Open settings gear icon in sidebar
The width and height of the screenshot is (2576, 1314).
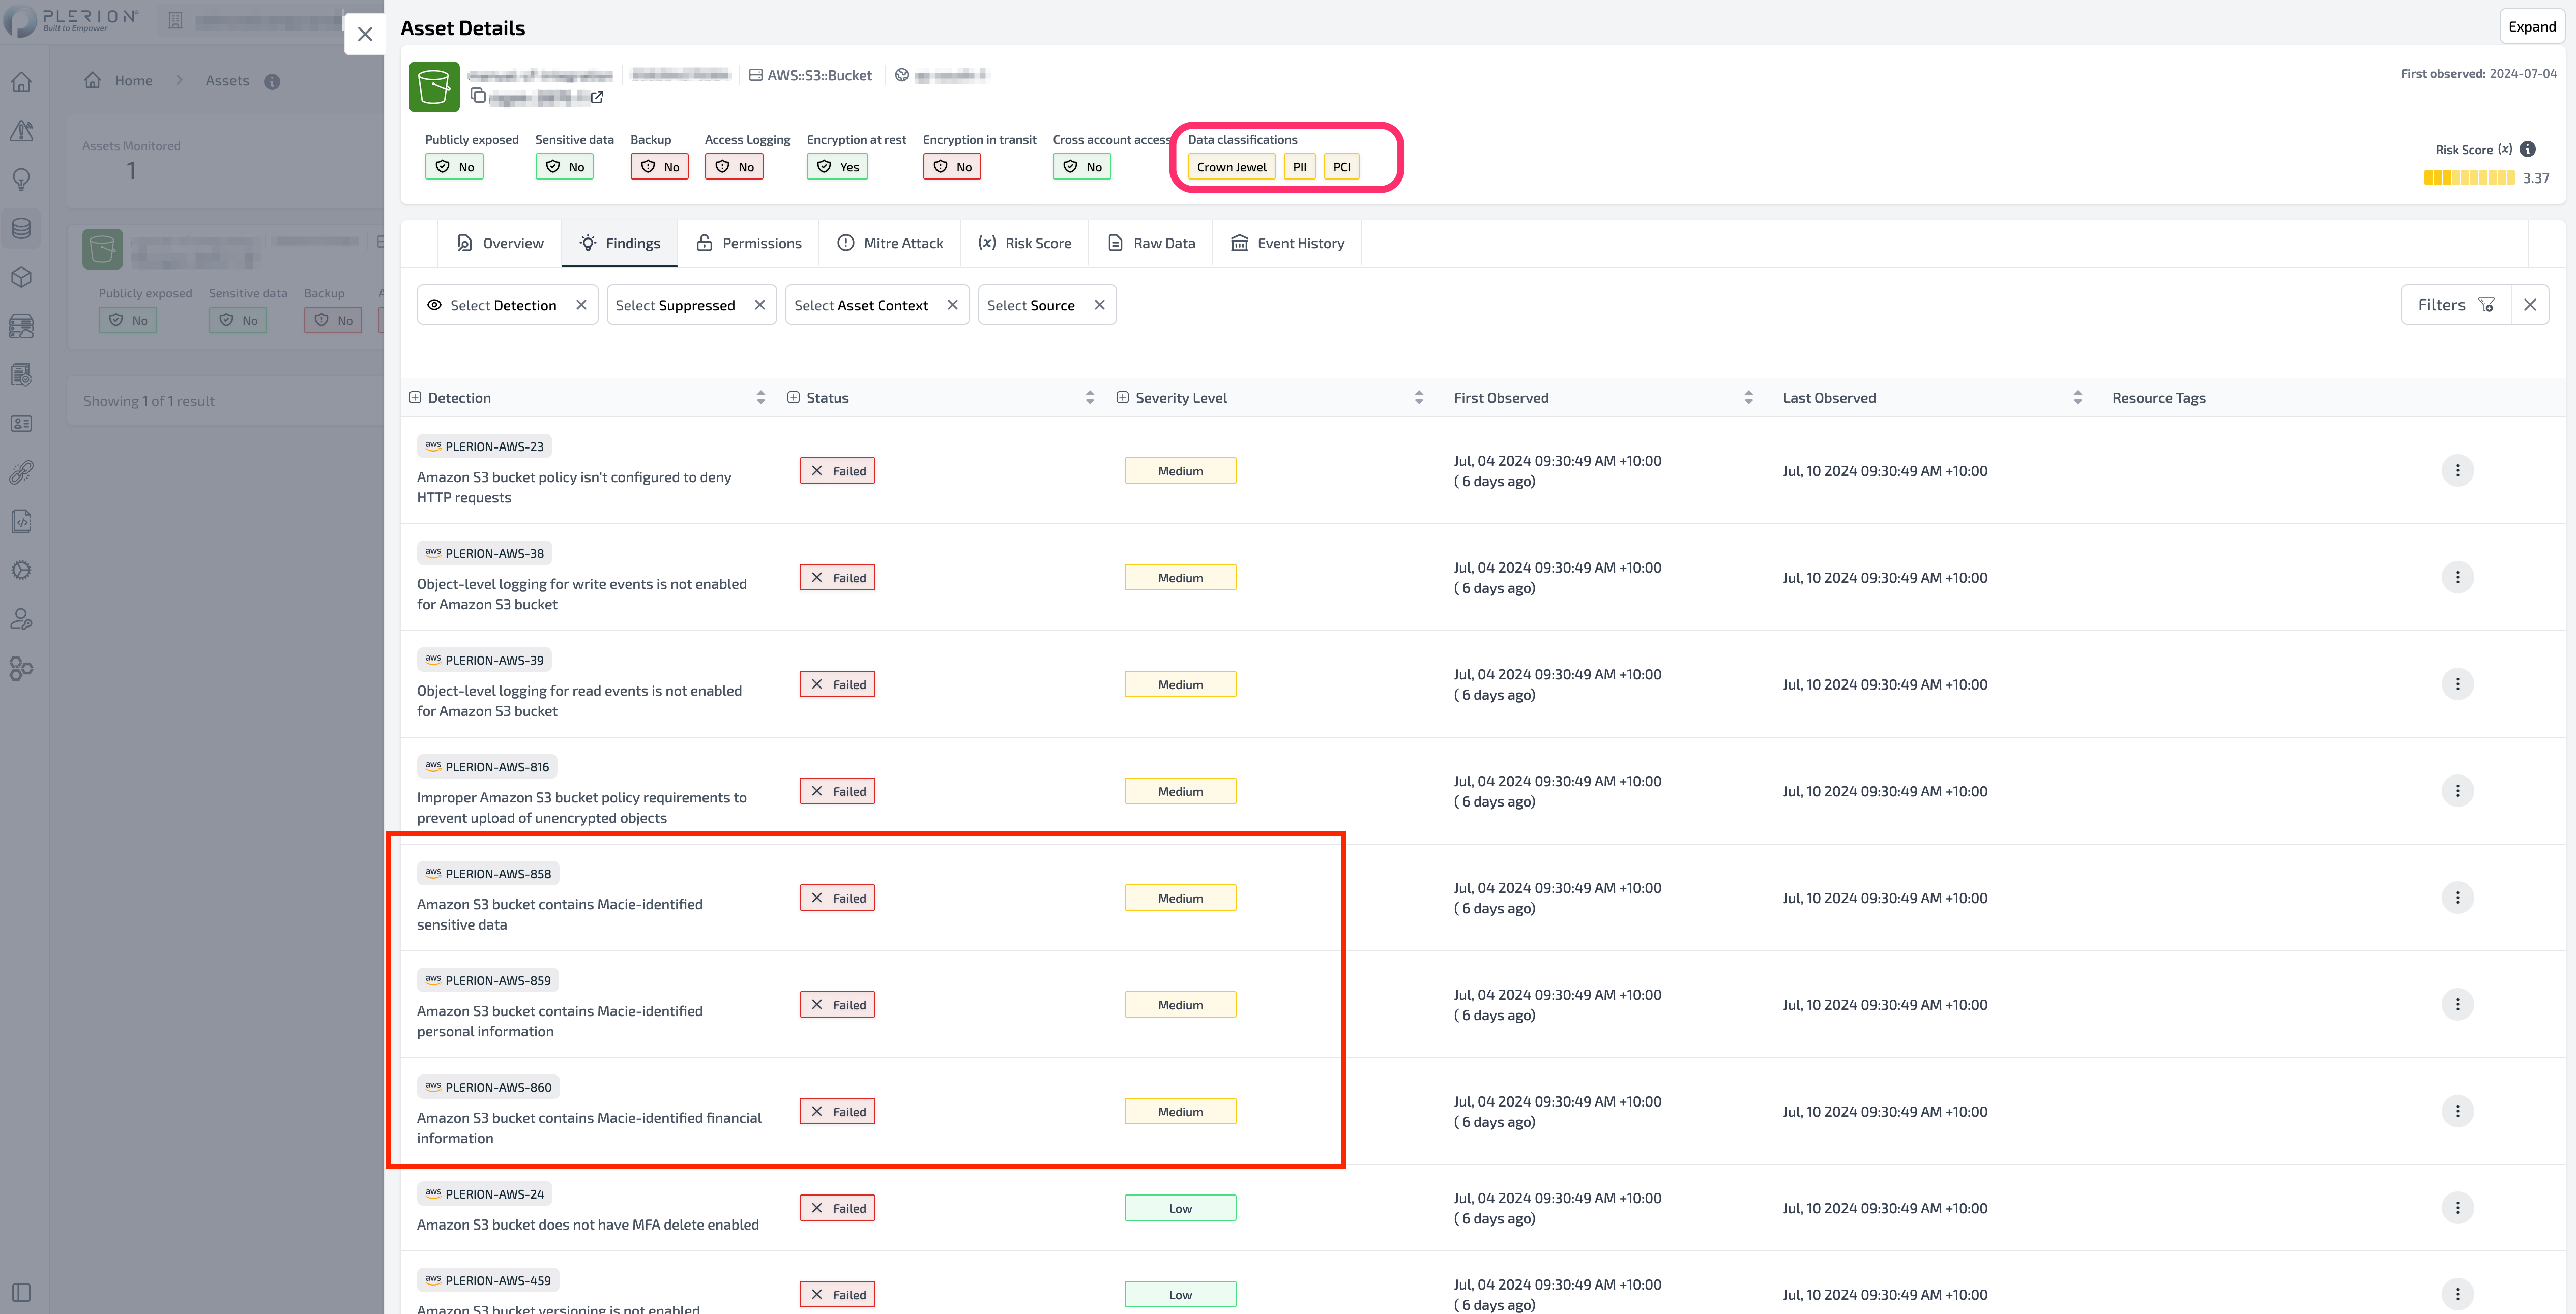coord(21,571)
